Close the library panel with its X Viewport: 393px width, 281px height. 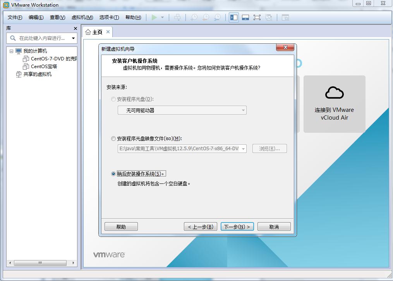pos(76,28)
